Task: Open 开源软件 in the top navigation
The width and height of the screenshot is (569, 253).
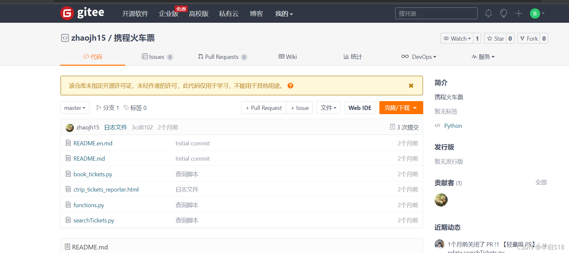Action: (135, 14)
